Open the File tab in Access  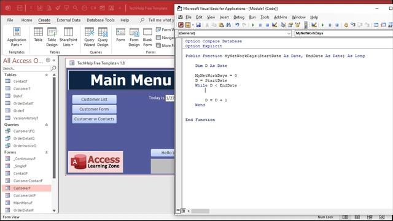pos(10,20)
